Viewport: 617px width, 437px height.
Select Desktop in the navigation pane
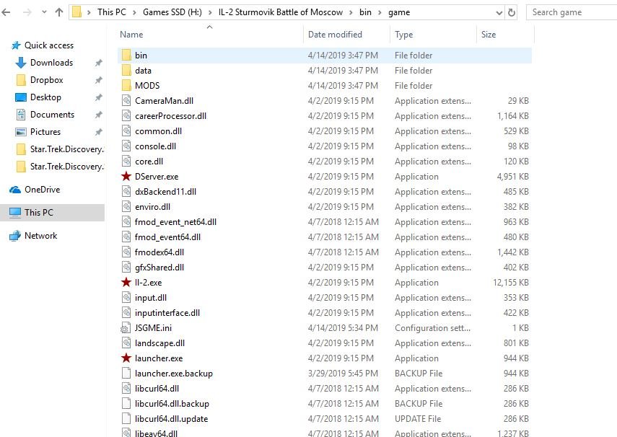(x=45, y=97)
